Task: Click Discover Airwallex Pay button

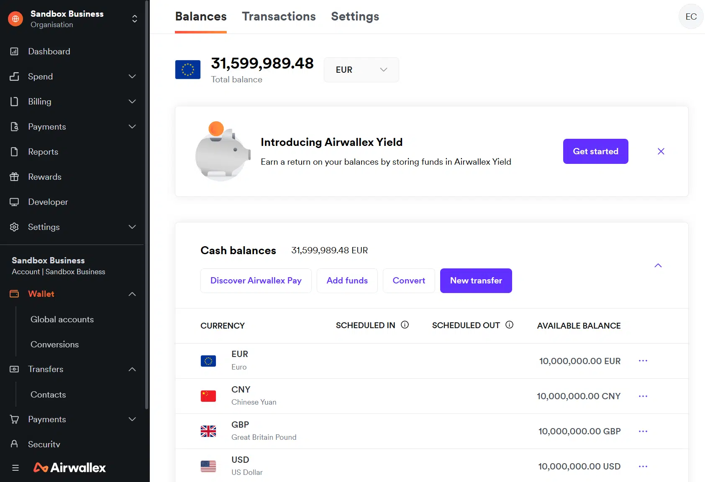Action: pos(256,281)
